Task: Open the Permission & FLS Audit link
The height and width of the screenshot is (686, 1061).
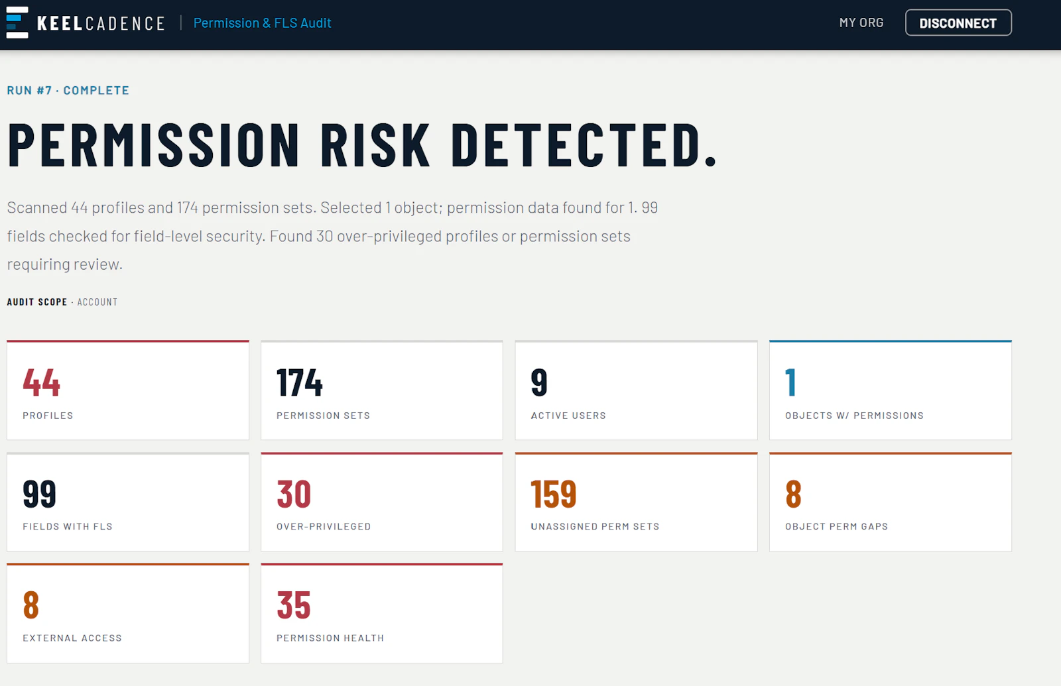Action: coord(262,23)
